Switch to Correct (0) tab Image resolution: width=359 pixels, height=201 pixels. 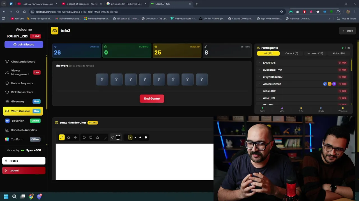click(292, 53)
